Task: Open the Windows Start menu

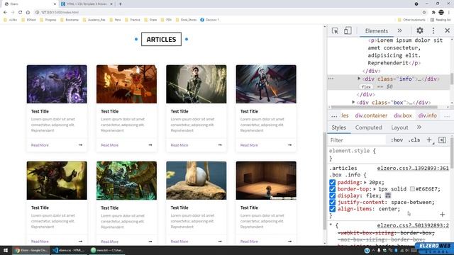Action: [6, 250]
